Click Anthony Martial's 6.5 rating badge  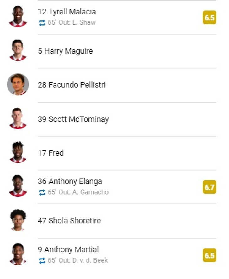tap(209, 255)
